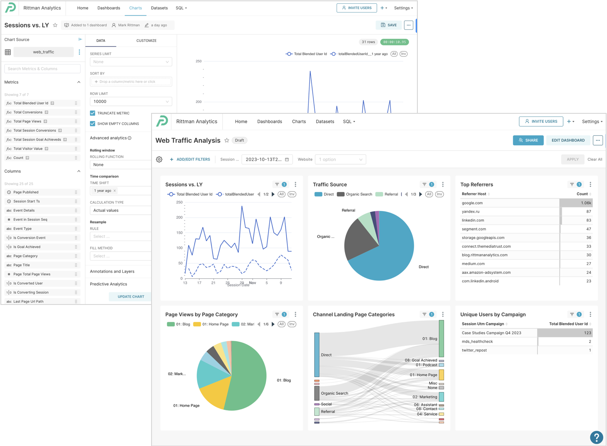Favorite the Sessions vs. LY chart
The height and width of the screenshot is (446, 607).
click(55, 25)
